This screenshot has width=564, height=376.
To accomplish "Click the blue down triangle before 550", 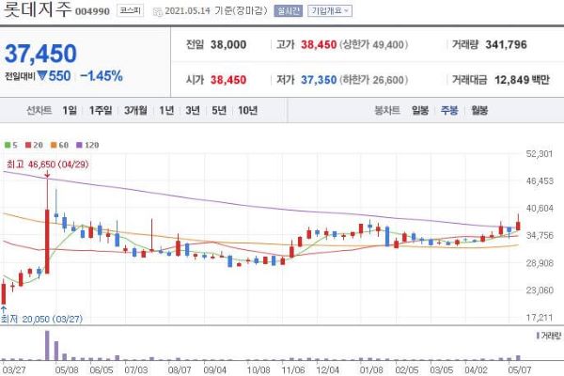I will coord(42,75).
